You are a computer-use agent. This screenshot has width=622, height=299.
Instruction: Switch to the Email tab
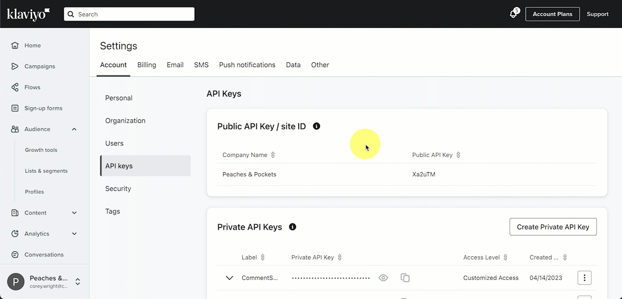[175, 65]
